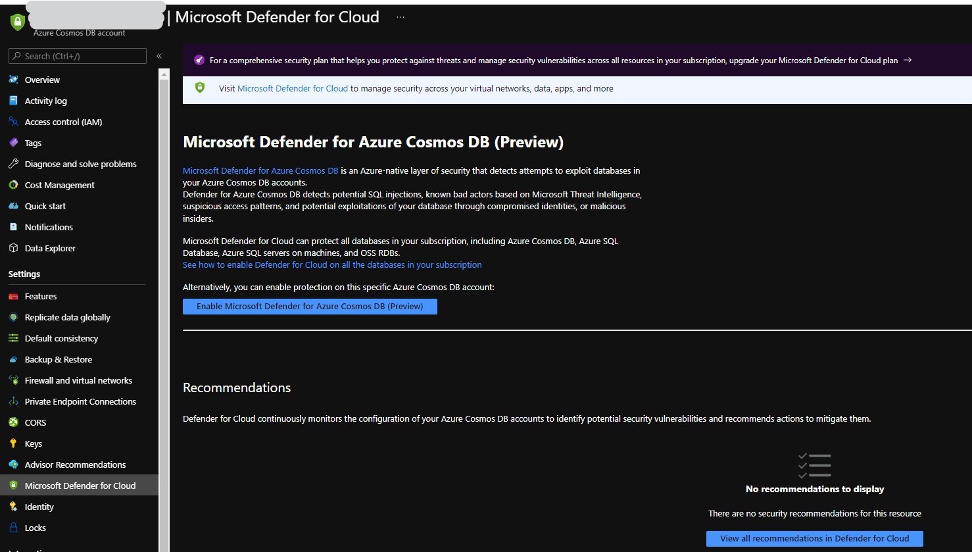The width and height of the screenshot is (972, 552).
Task: Click the green shield icon in Visit banner
Action: click(x=200, y=88)
